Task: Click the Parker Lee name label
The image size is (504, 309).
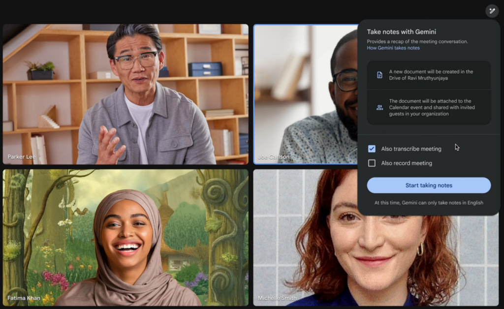Action: click(x=22, y=157)
